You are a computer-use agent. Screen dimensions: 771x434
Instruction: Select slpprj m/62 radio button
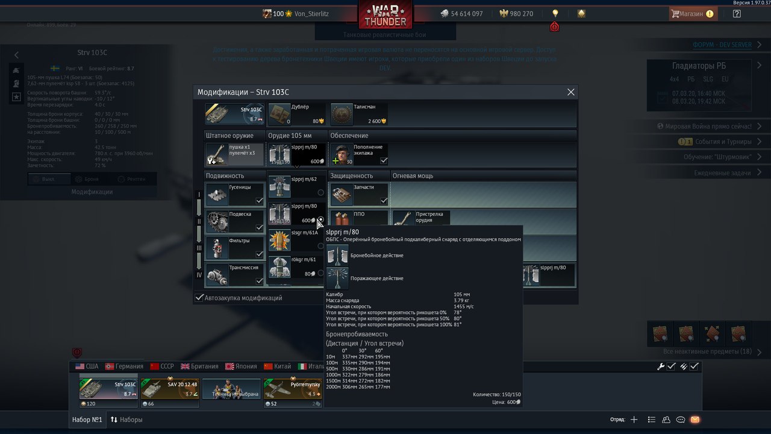pyautogui.click(x=320, y=193)
